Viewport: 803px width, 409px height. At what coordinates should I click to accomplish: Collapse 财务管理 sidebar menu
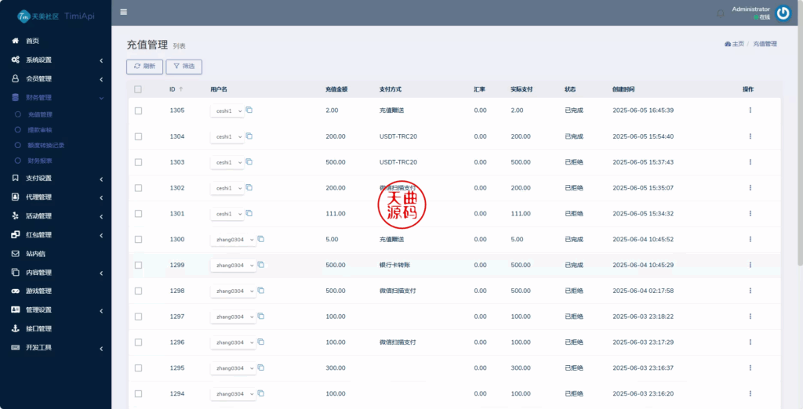coord(56,97)
